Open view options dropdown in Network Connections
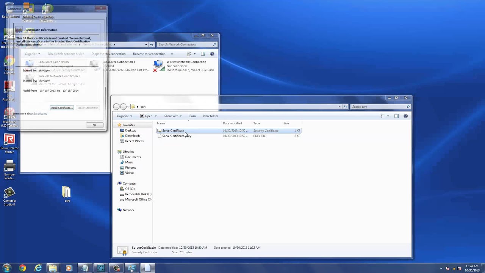Screen dimensions: 485x273 [x=194, y=54]
